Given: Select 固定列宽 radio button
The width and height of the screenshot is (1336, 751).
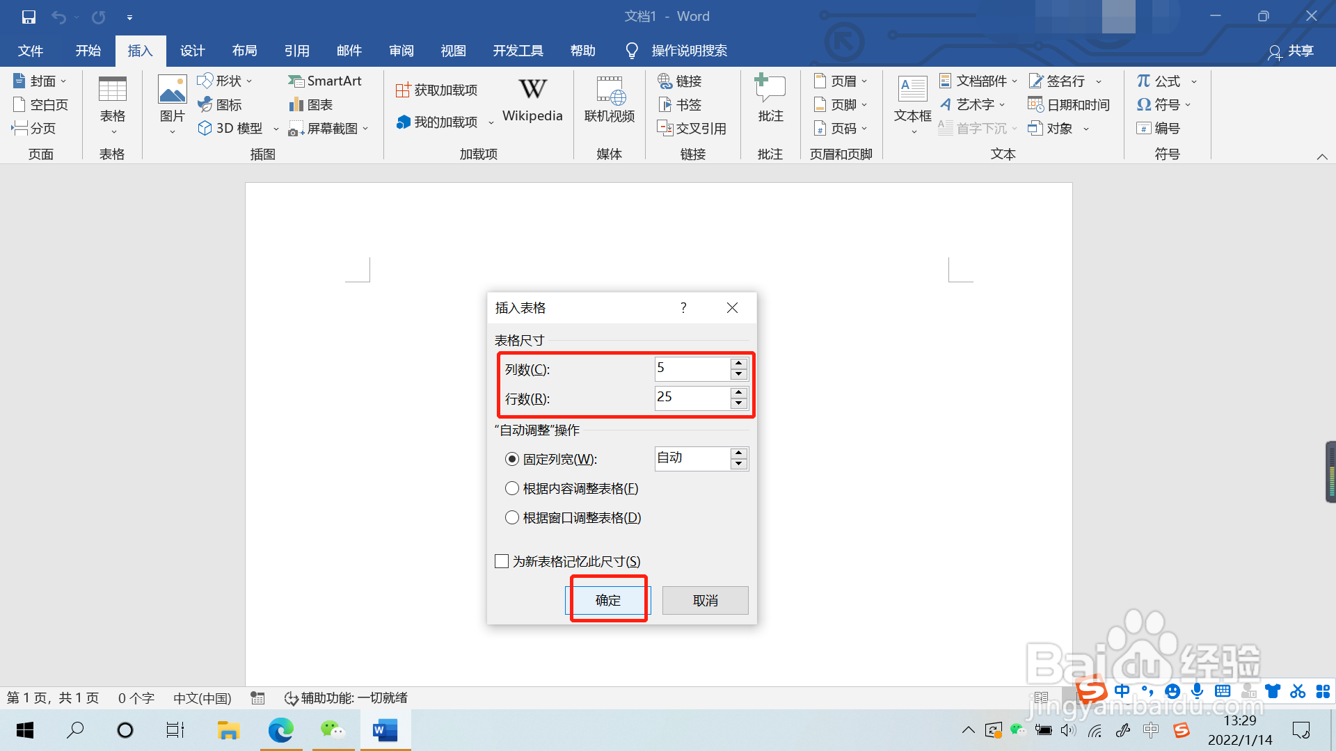Looking at the screenshot, I should 512,460.
